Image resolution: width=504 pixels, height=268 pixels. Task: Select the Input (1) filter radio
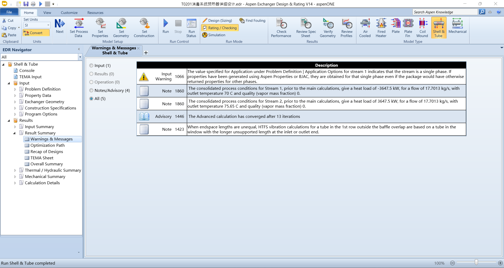pos(91,66)
